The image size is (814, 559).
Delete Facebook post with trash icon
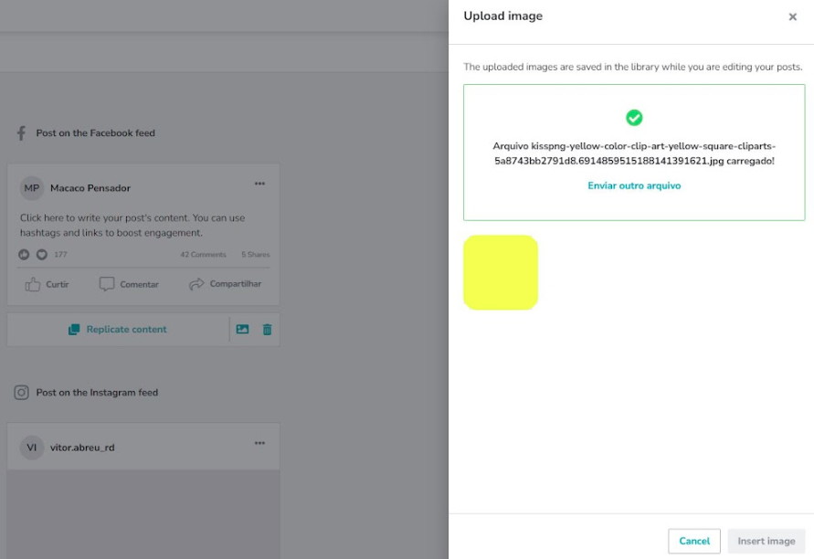tap(267, 330)
